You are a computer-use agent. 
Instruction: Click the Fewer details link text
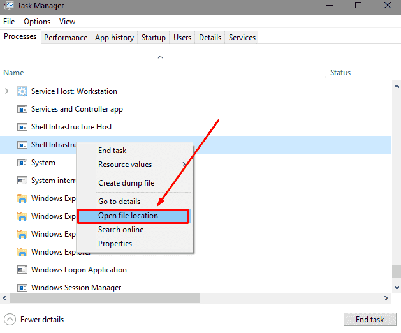[x=42, y=320]
